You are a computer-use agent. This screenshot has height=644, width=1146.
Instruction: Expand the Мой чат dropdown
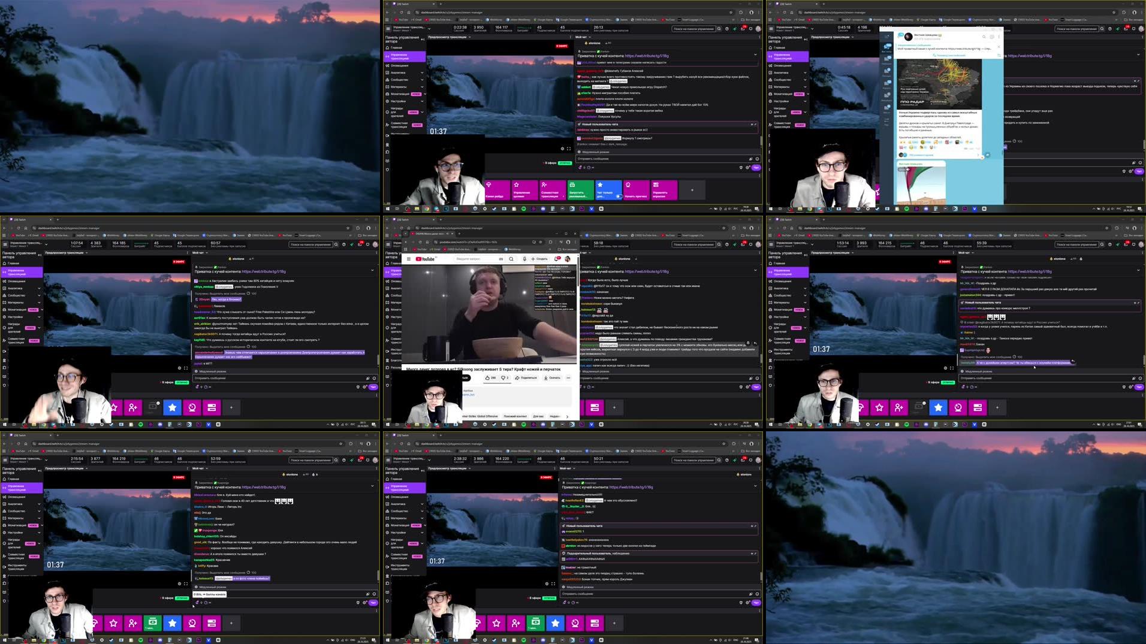590,37
